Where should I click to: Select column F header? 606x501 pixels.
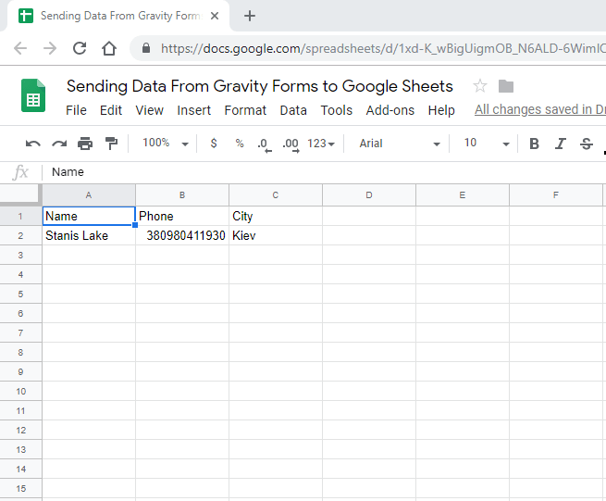coord(556,195)
